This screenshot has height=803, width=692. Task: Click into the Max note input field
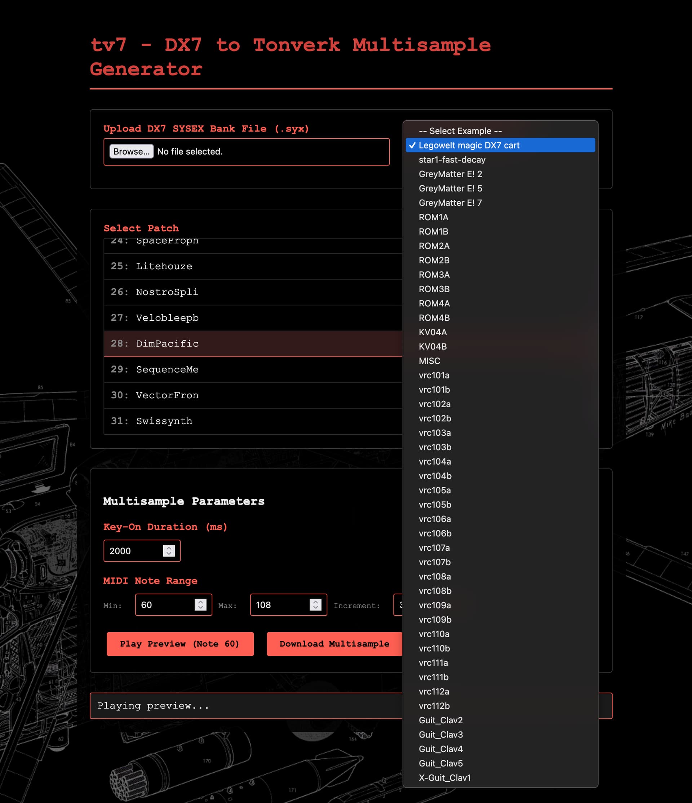(x=279, y=604)
